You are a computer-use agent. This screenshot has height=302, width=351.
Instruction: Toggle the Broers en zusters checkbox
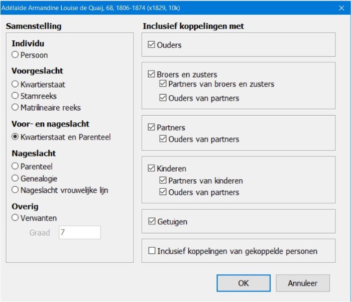point(152,74)
